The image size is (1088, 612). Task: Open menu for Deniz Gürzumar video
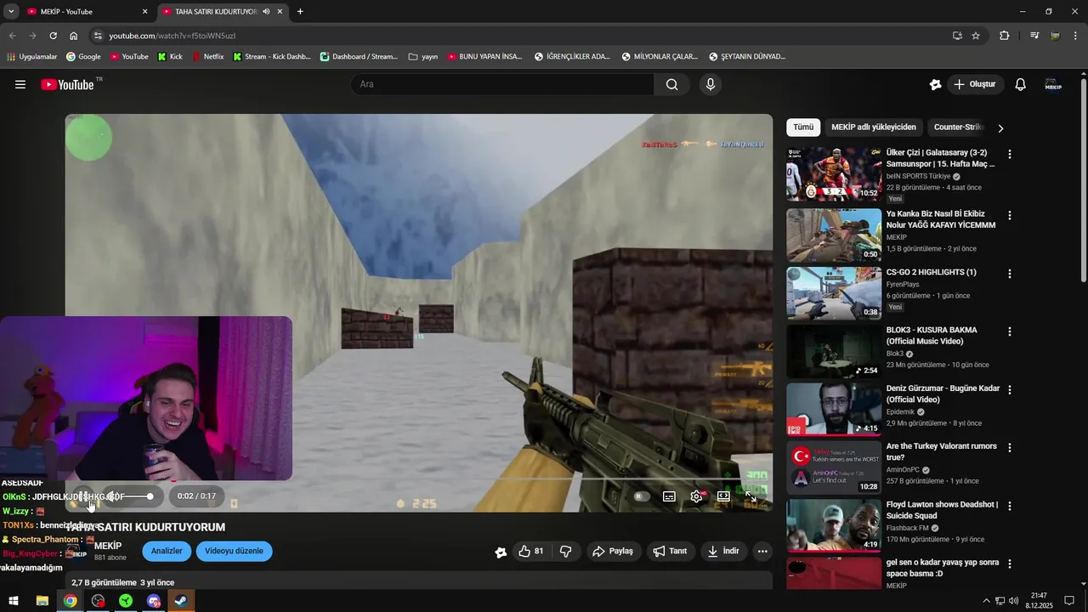1010,389
